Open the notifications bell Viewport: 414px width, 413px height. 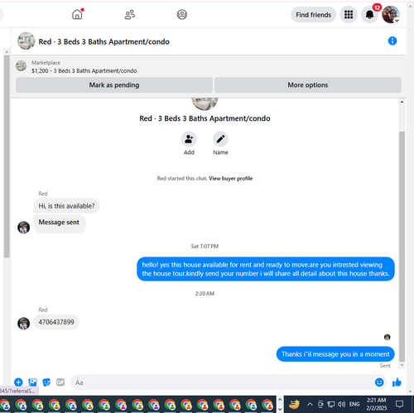pos(369,15)
